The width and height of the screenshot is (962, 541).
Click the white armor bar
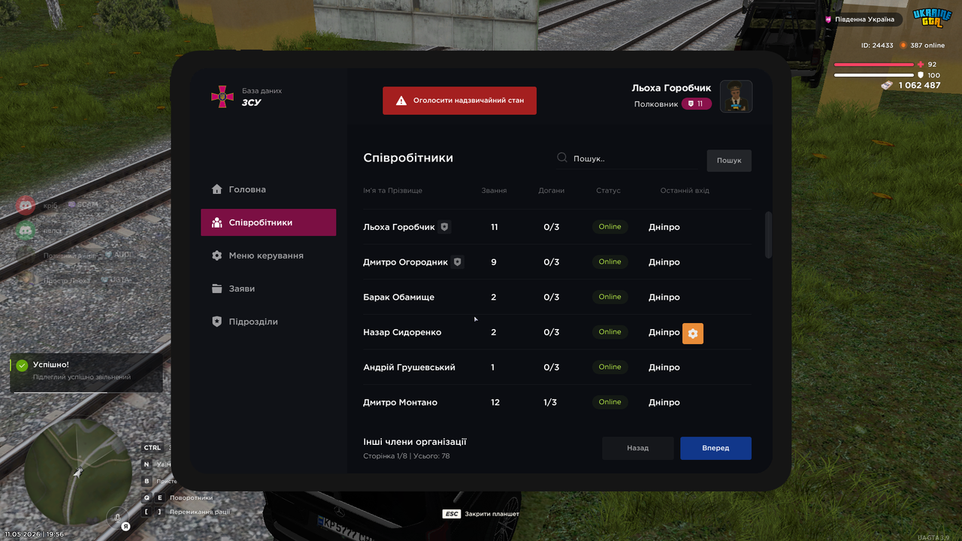pos(874,75)
